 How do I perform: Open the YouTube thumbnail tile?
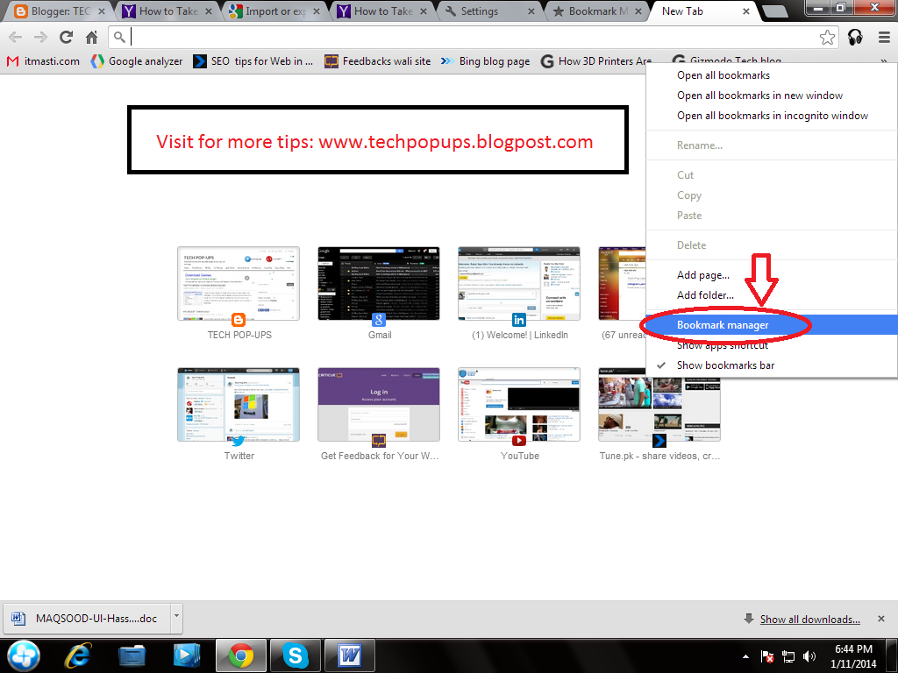519,404
